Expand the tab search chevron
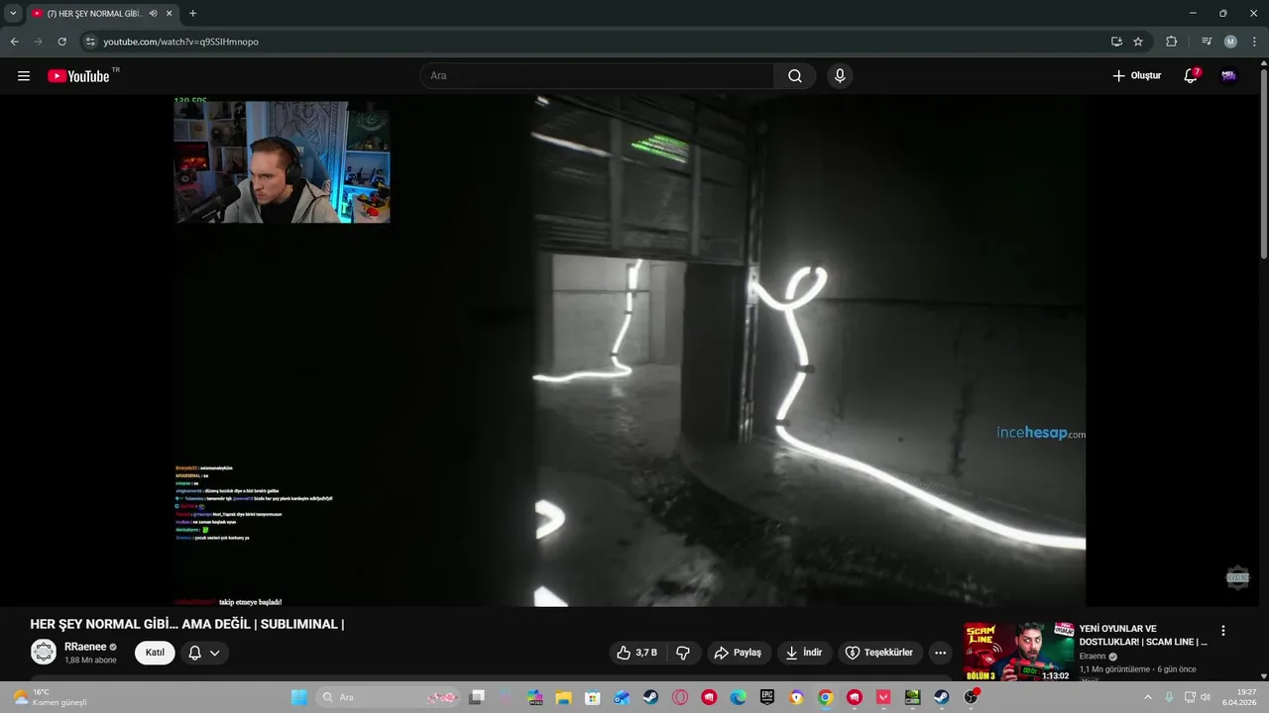The height and width of the screenshot is (713, 1269). pyautogui.click(x=13, y=14)
